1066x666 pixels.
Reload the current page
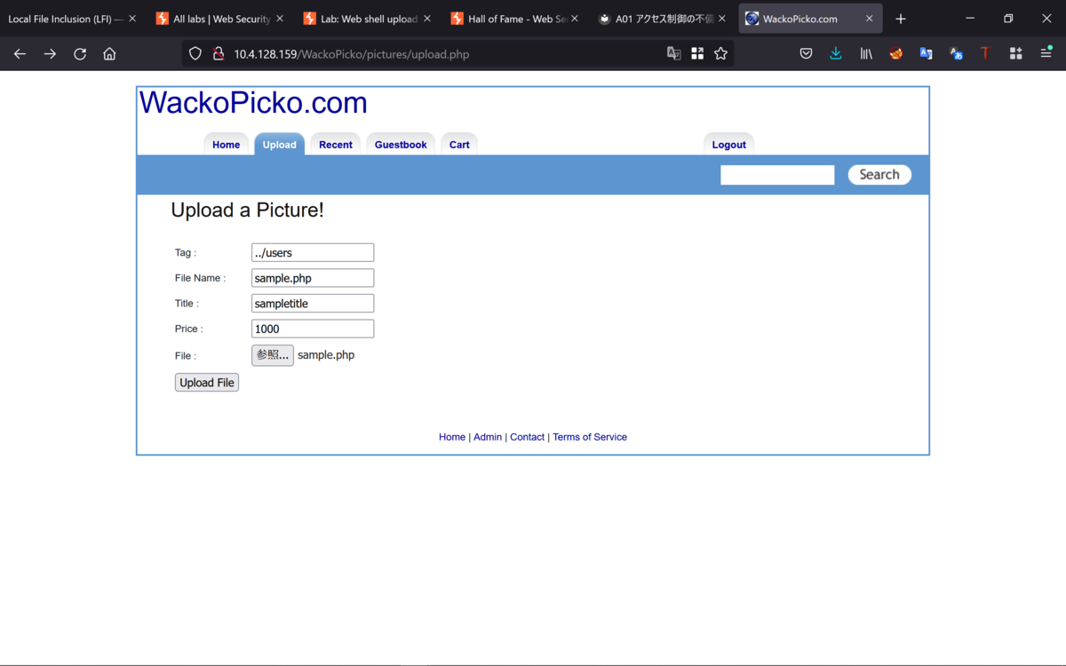tap(80, 54)
